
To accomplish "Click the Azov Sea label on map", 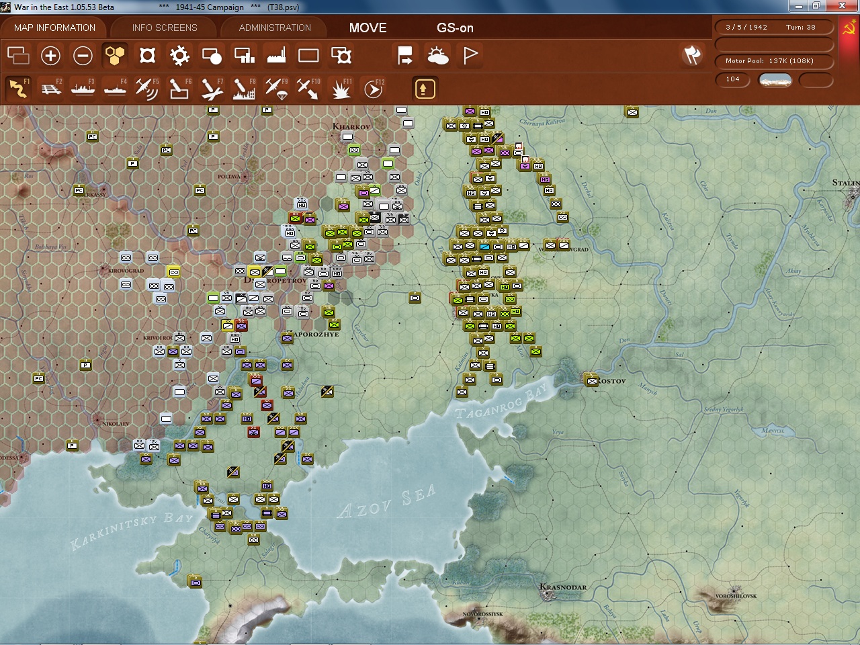I will (x=386, y=503).
